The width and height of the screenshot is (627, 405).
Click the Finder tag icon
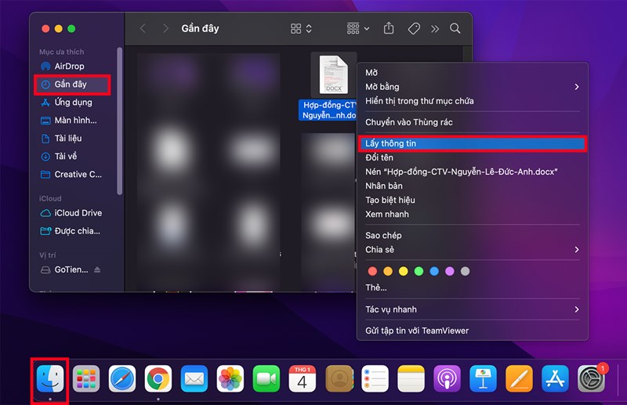click(x=414, y=28)
